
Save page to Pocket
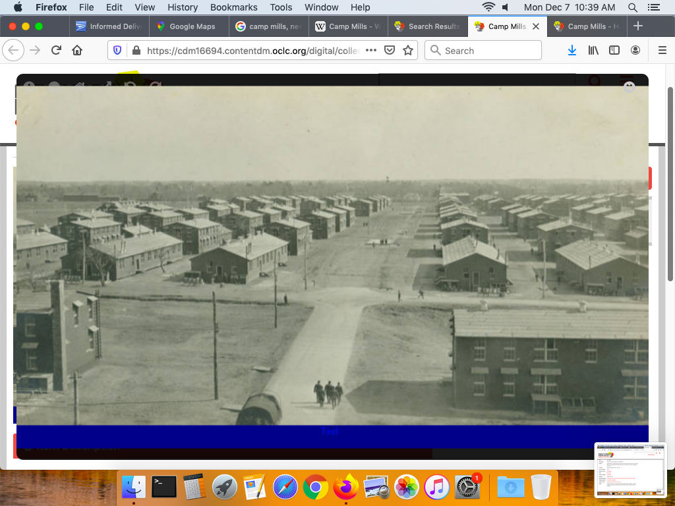[x=390, y=51]
